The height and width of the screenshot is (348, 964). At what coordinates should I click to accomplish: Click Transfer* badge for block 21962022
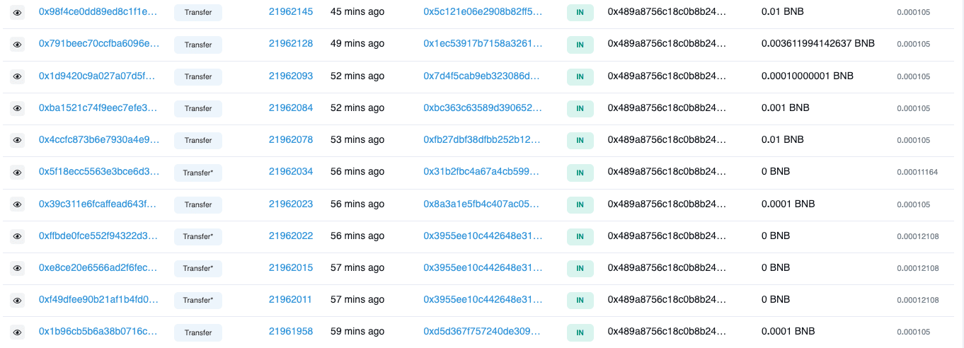(x=198, y=236)
